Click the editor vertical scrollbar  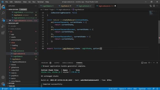159,32
